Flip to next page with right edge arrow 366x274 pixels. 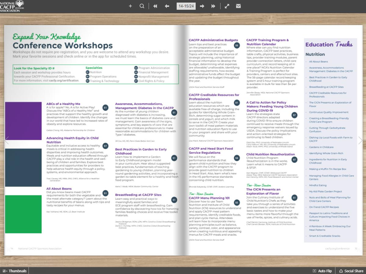(x=361, y=140)
